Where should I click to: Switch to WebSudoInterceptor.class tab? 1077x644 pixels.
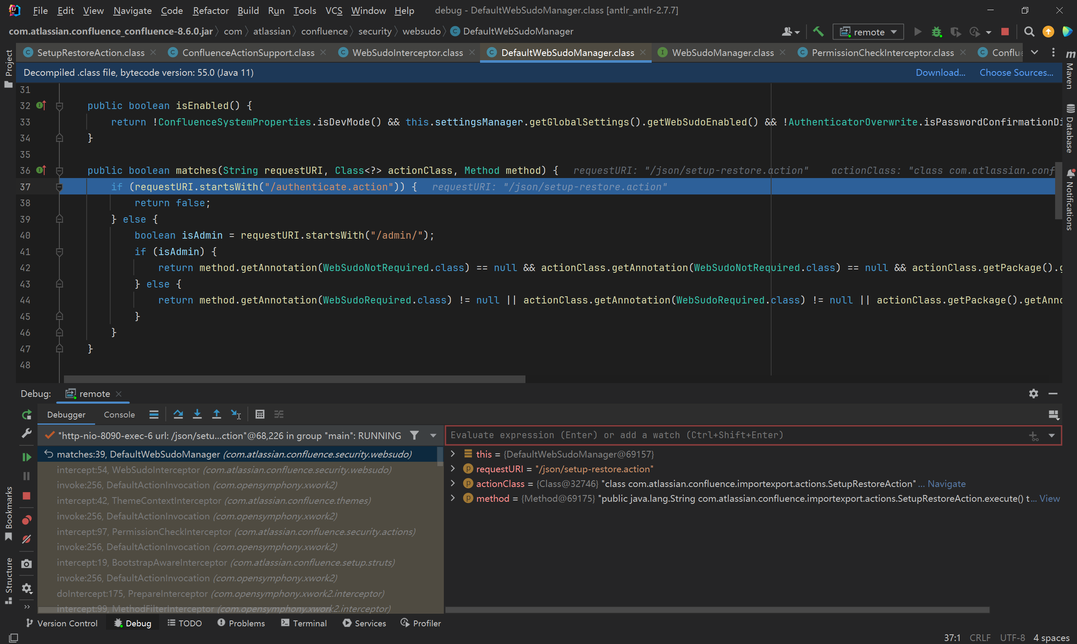pos(407,53)
